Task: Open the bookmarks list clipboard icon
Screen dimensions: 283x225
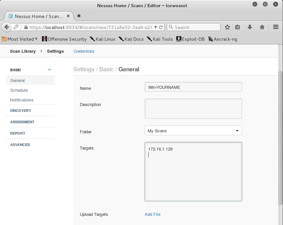Action: click(x=238, y=27)
